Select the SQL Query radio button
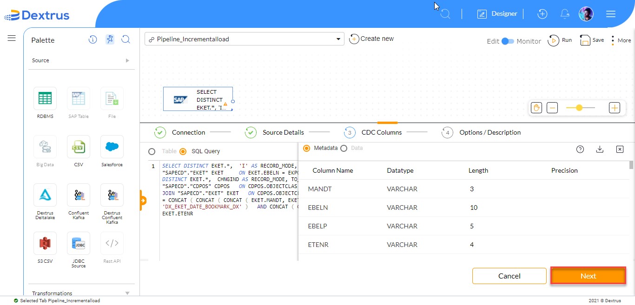 pos(183,151)
